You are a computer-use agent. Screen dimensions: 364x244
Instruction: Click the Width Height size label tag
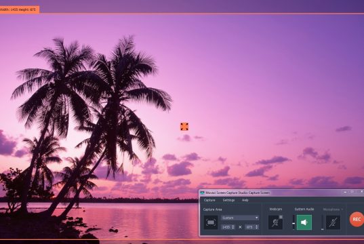20,9
